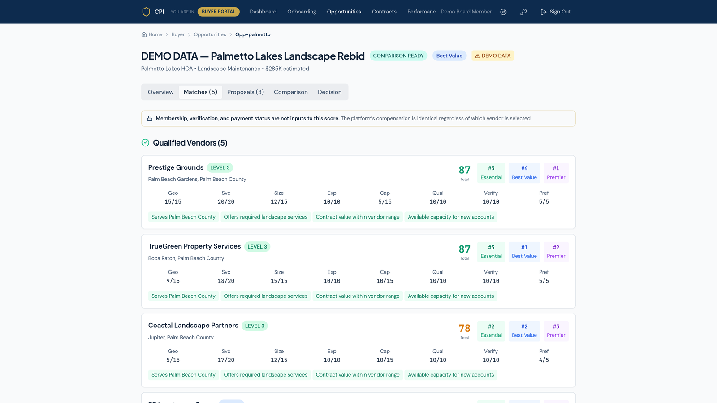
Task: Click Demo Board Member user name
Action: coord(466,12)
